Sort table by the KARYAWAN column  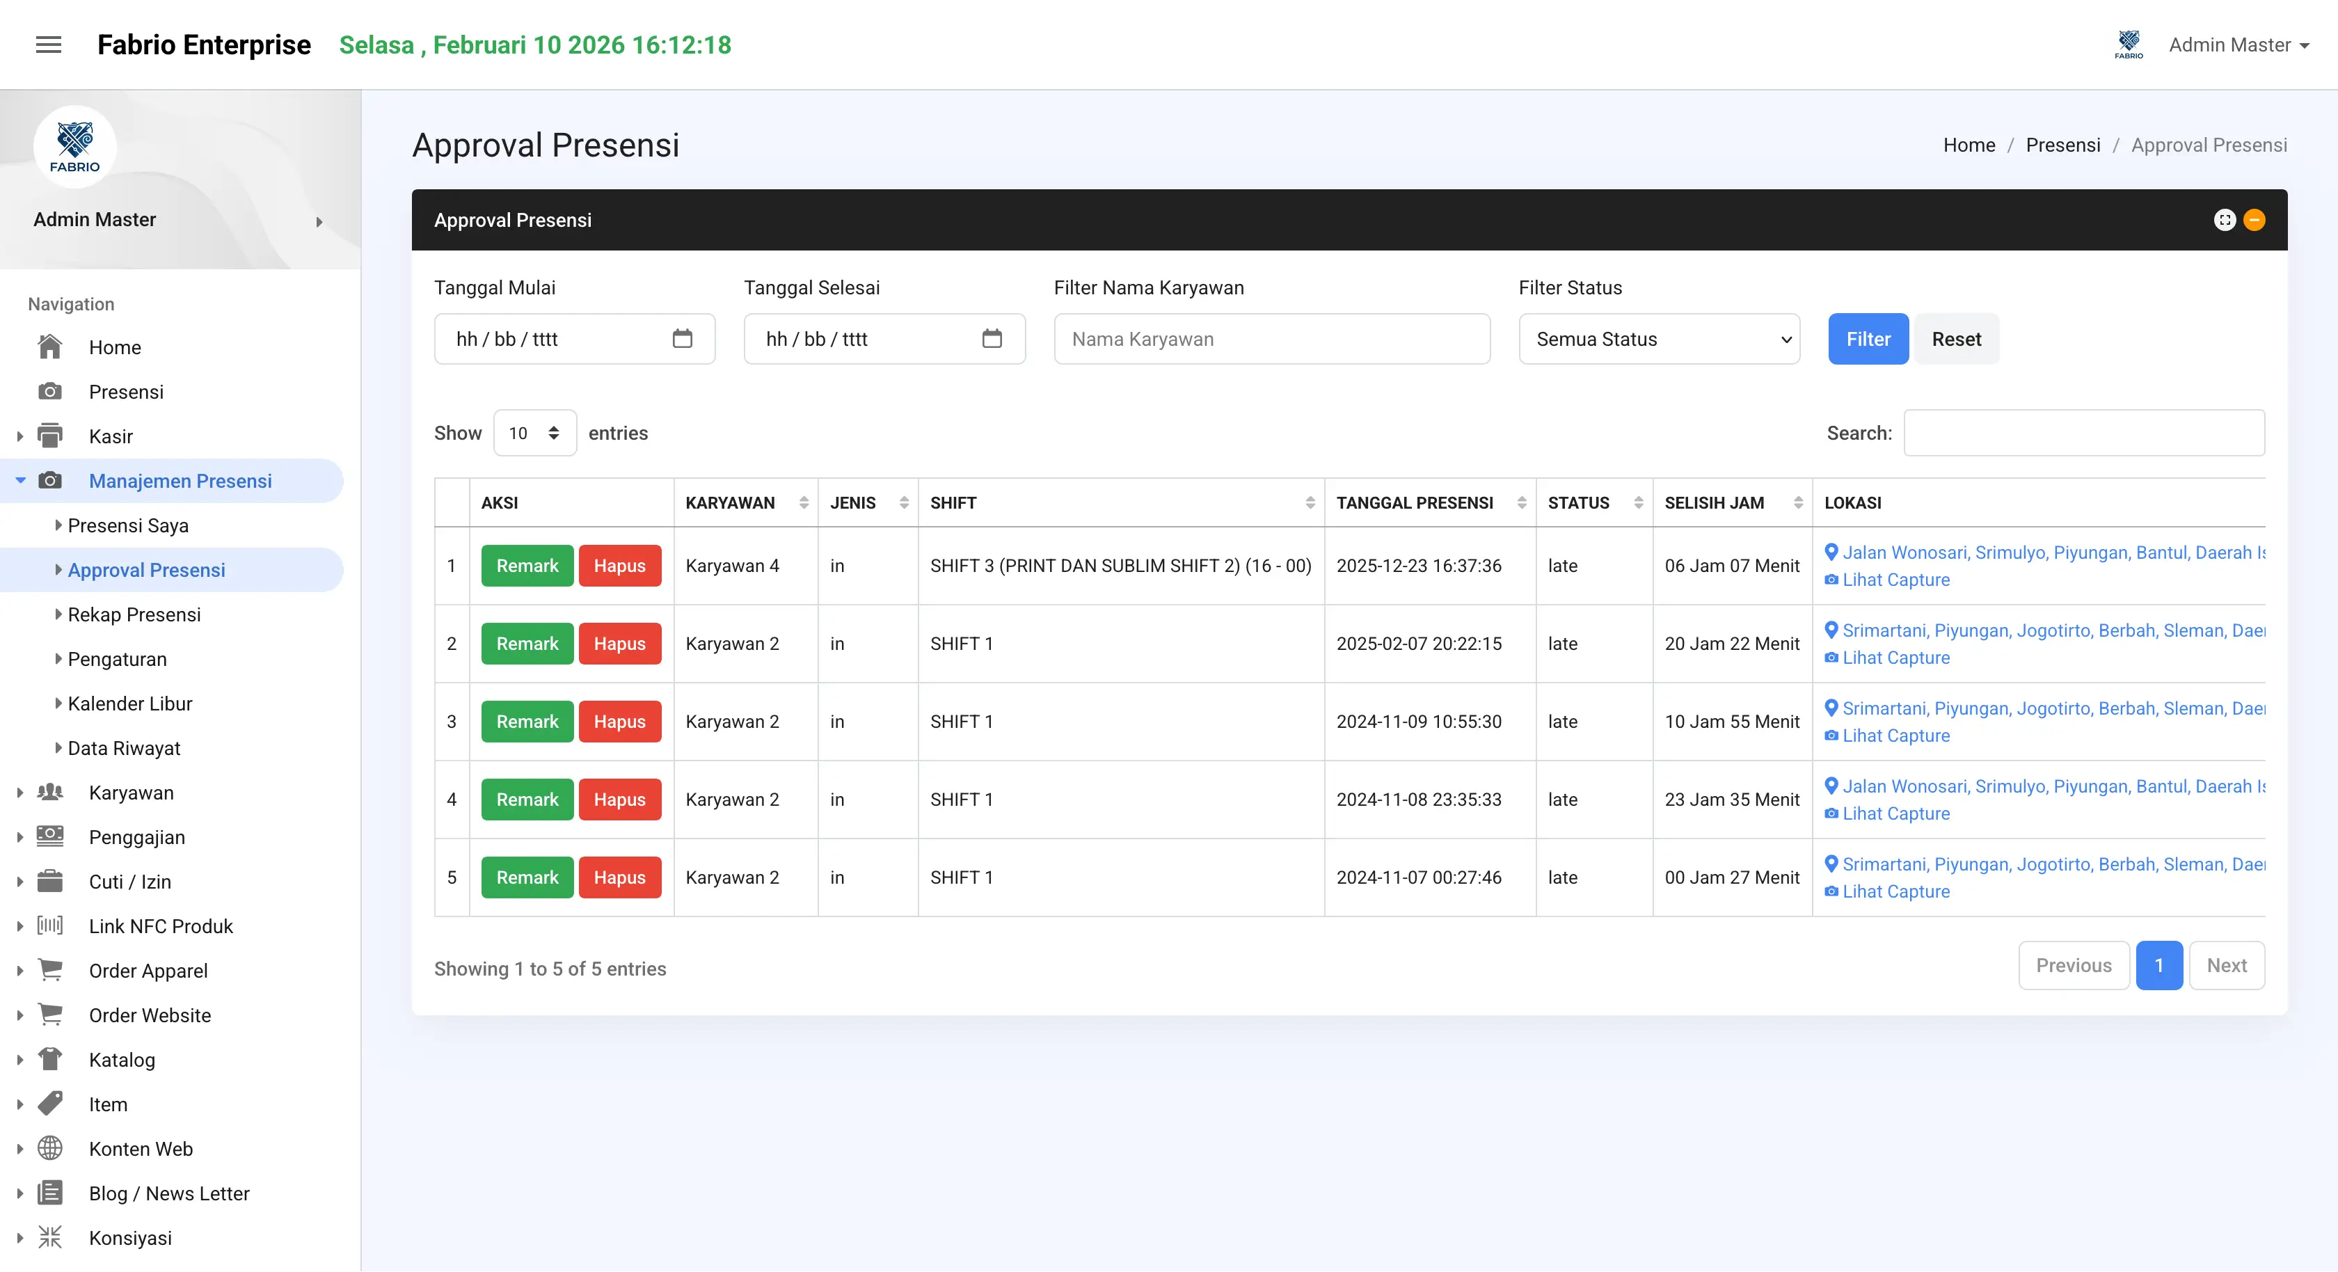[x=745, y=502]
